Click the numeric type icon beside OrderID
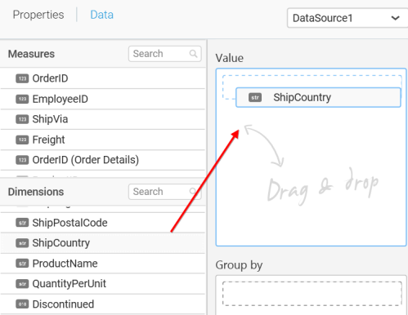 [x=22, y=78]
